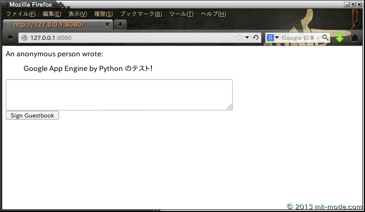Click the site identity globe icon
Image resolution: width=365 pixels, height=212 pixels.
tap(24, 38)
